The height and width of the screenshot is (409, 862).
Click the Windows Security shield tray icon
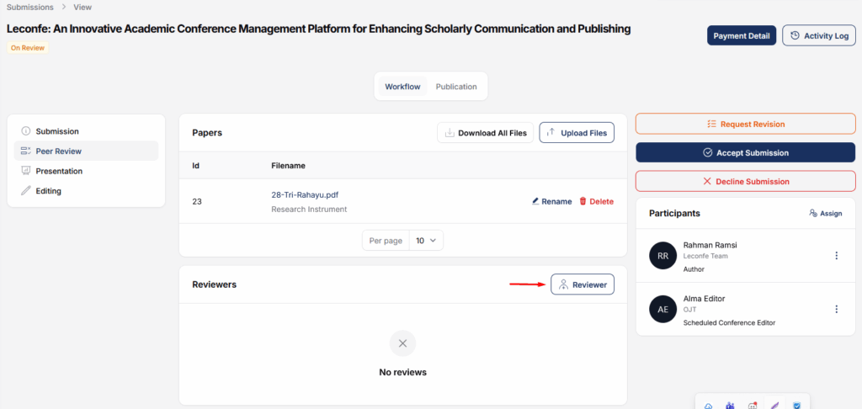point(795,406)
